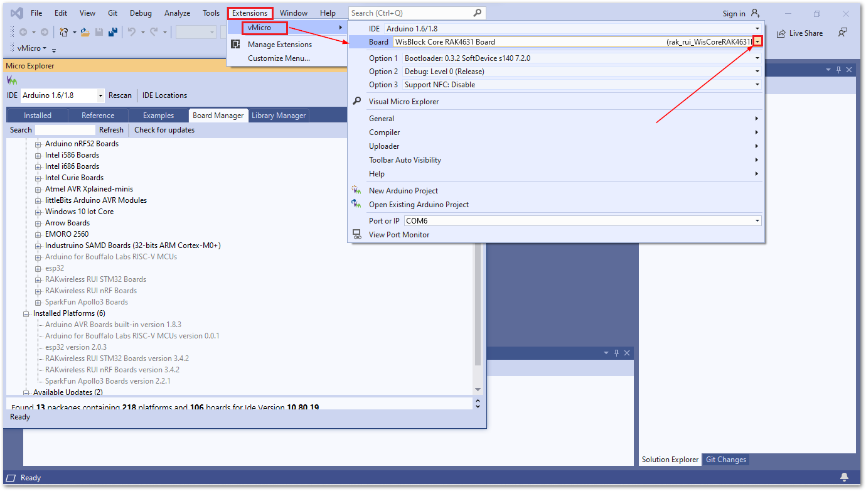Screen dimensions: 866x491
Task: Click the Visual Studio logo icon
Action: pyautogui.click(x=17, y=13)
